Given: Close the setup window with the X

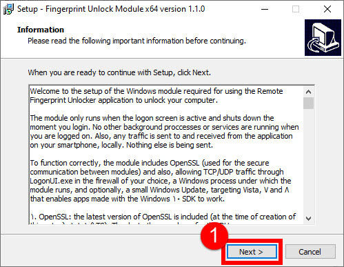Looking at the screenshot, I should pyautogui.click(x=327, y=9).
